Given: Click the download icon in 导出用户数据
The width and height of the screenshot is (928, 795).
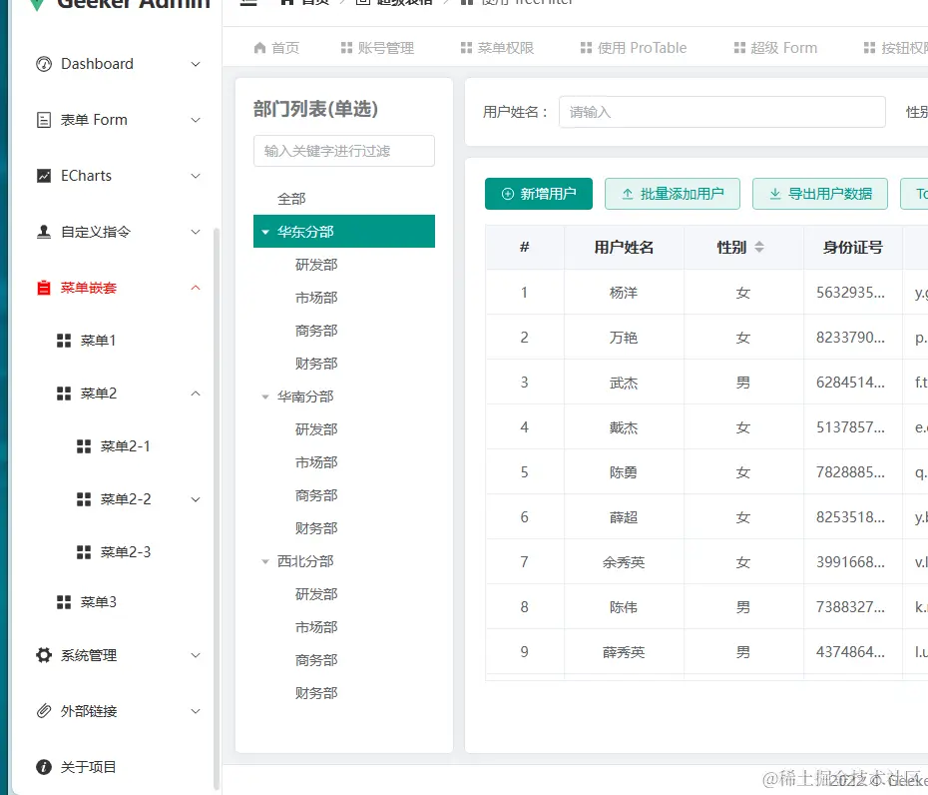Looking at the screenshot, I should [774, 194].
